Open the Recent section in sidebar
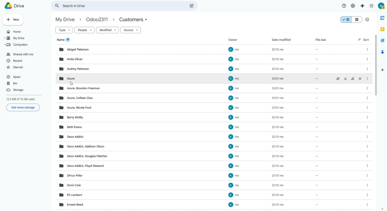Screen dimensions: 387x211 click(x=17, y=61)
